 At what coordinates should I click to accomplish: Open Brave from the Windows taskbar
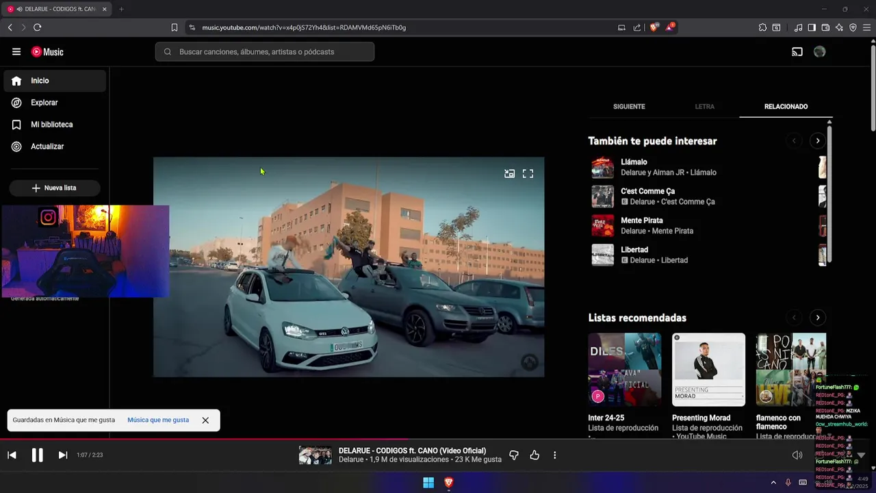click(449, 483)
